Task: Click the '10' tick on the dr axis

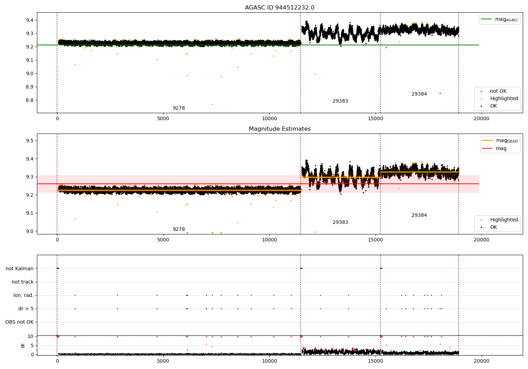Action: pos(31,337)
